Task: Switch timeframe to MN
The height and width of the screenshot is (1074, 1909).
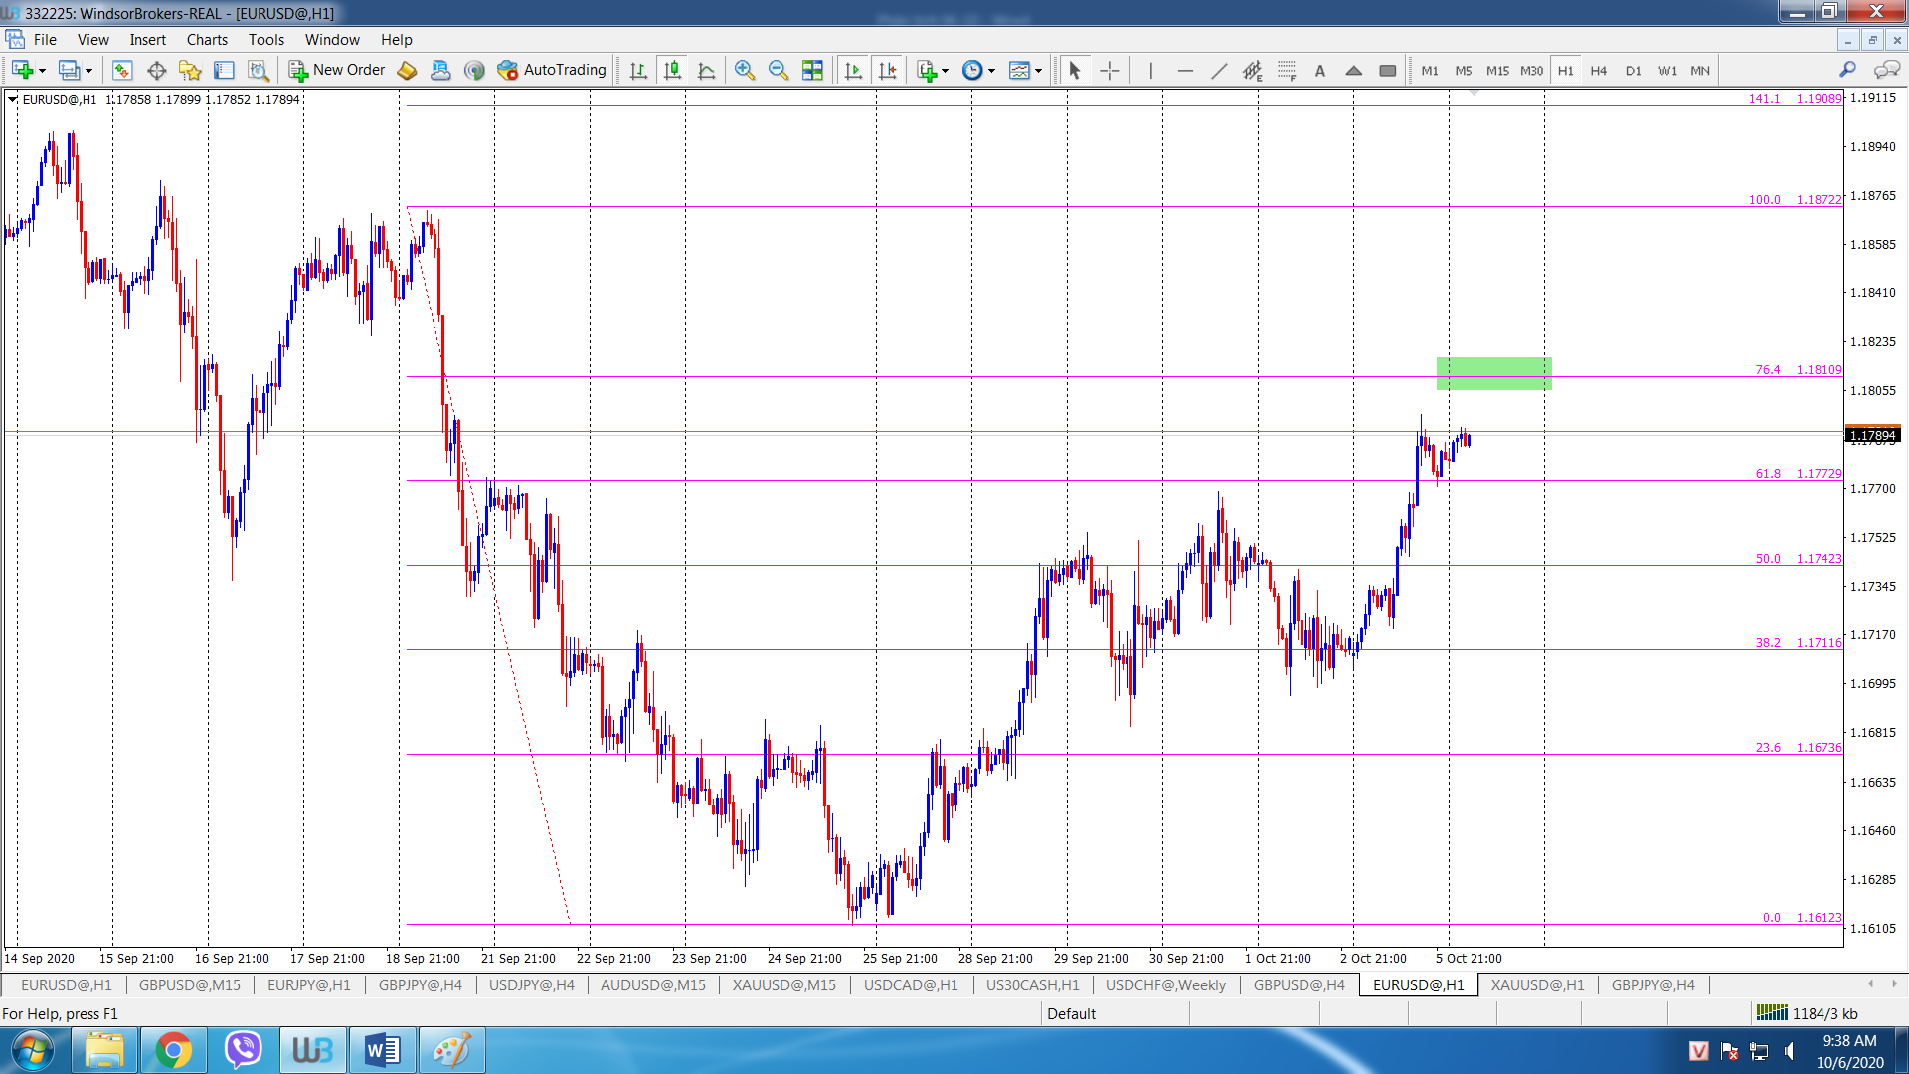Action: click(1700, 70)
